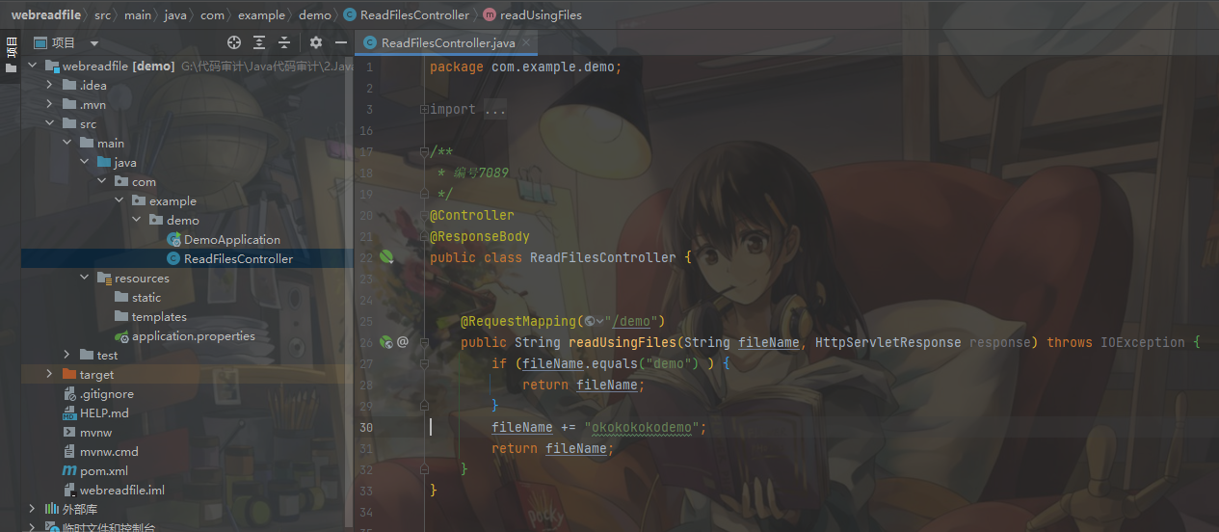Close the ReadFilesController.java editor tab

pyautogui.click(x=526, y=42)
